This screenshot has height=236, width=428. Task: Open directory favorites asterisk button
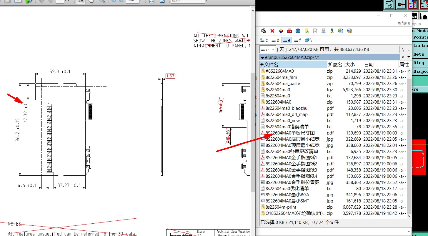[403, 57]
